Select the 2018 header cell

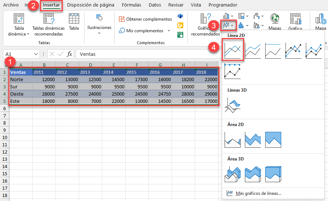pos(206,72)
